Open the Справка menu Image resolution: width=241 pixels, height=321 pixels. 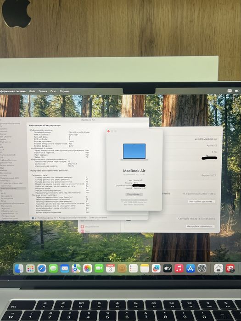point(64,91)
